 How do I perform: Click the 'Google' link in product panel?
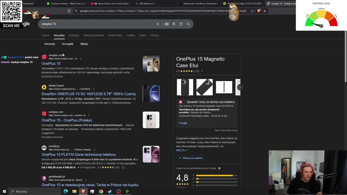183,123
